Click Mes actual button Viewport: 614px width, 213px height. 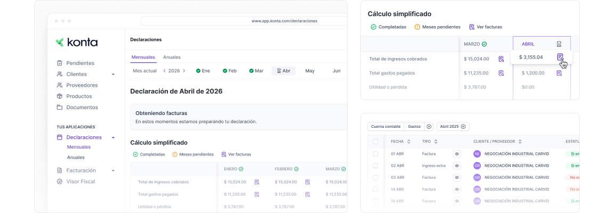[x=144, y=71]
